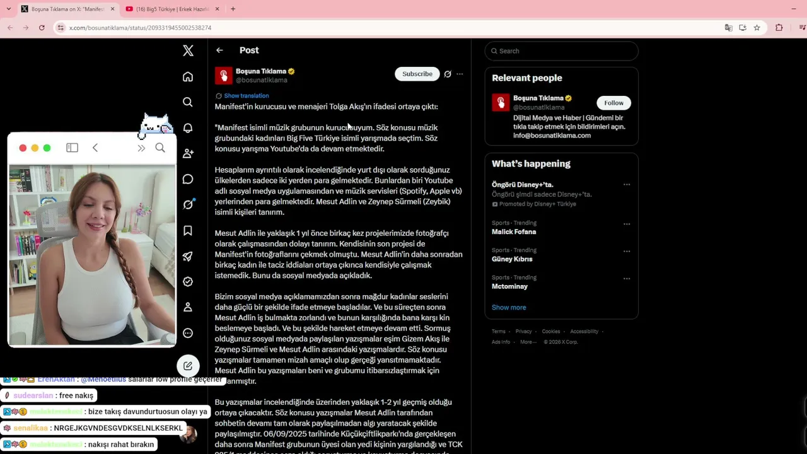The image size is (807, 454).
Task: Click the Show translation link
Action: 247,96
